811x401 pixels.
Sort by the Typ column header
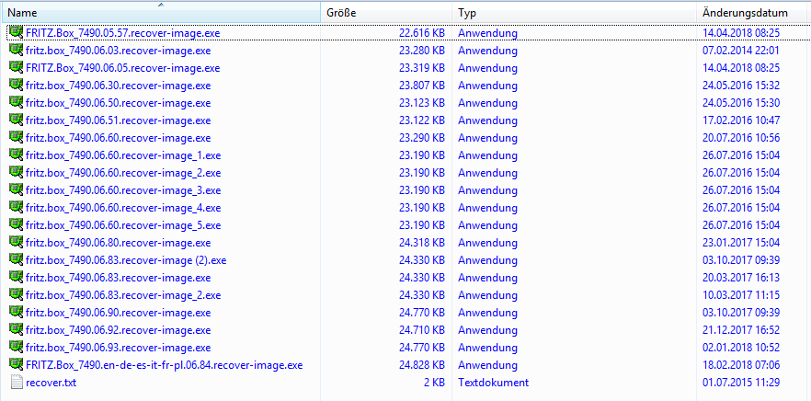(574, 13)
